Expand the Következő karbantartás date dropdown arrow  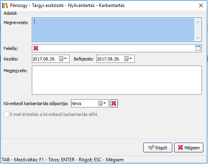click(x=104, y=103)
